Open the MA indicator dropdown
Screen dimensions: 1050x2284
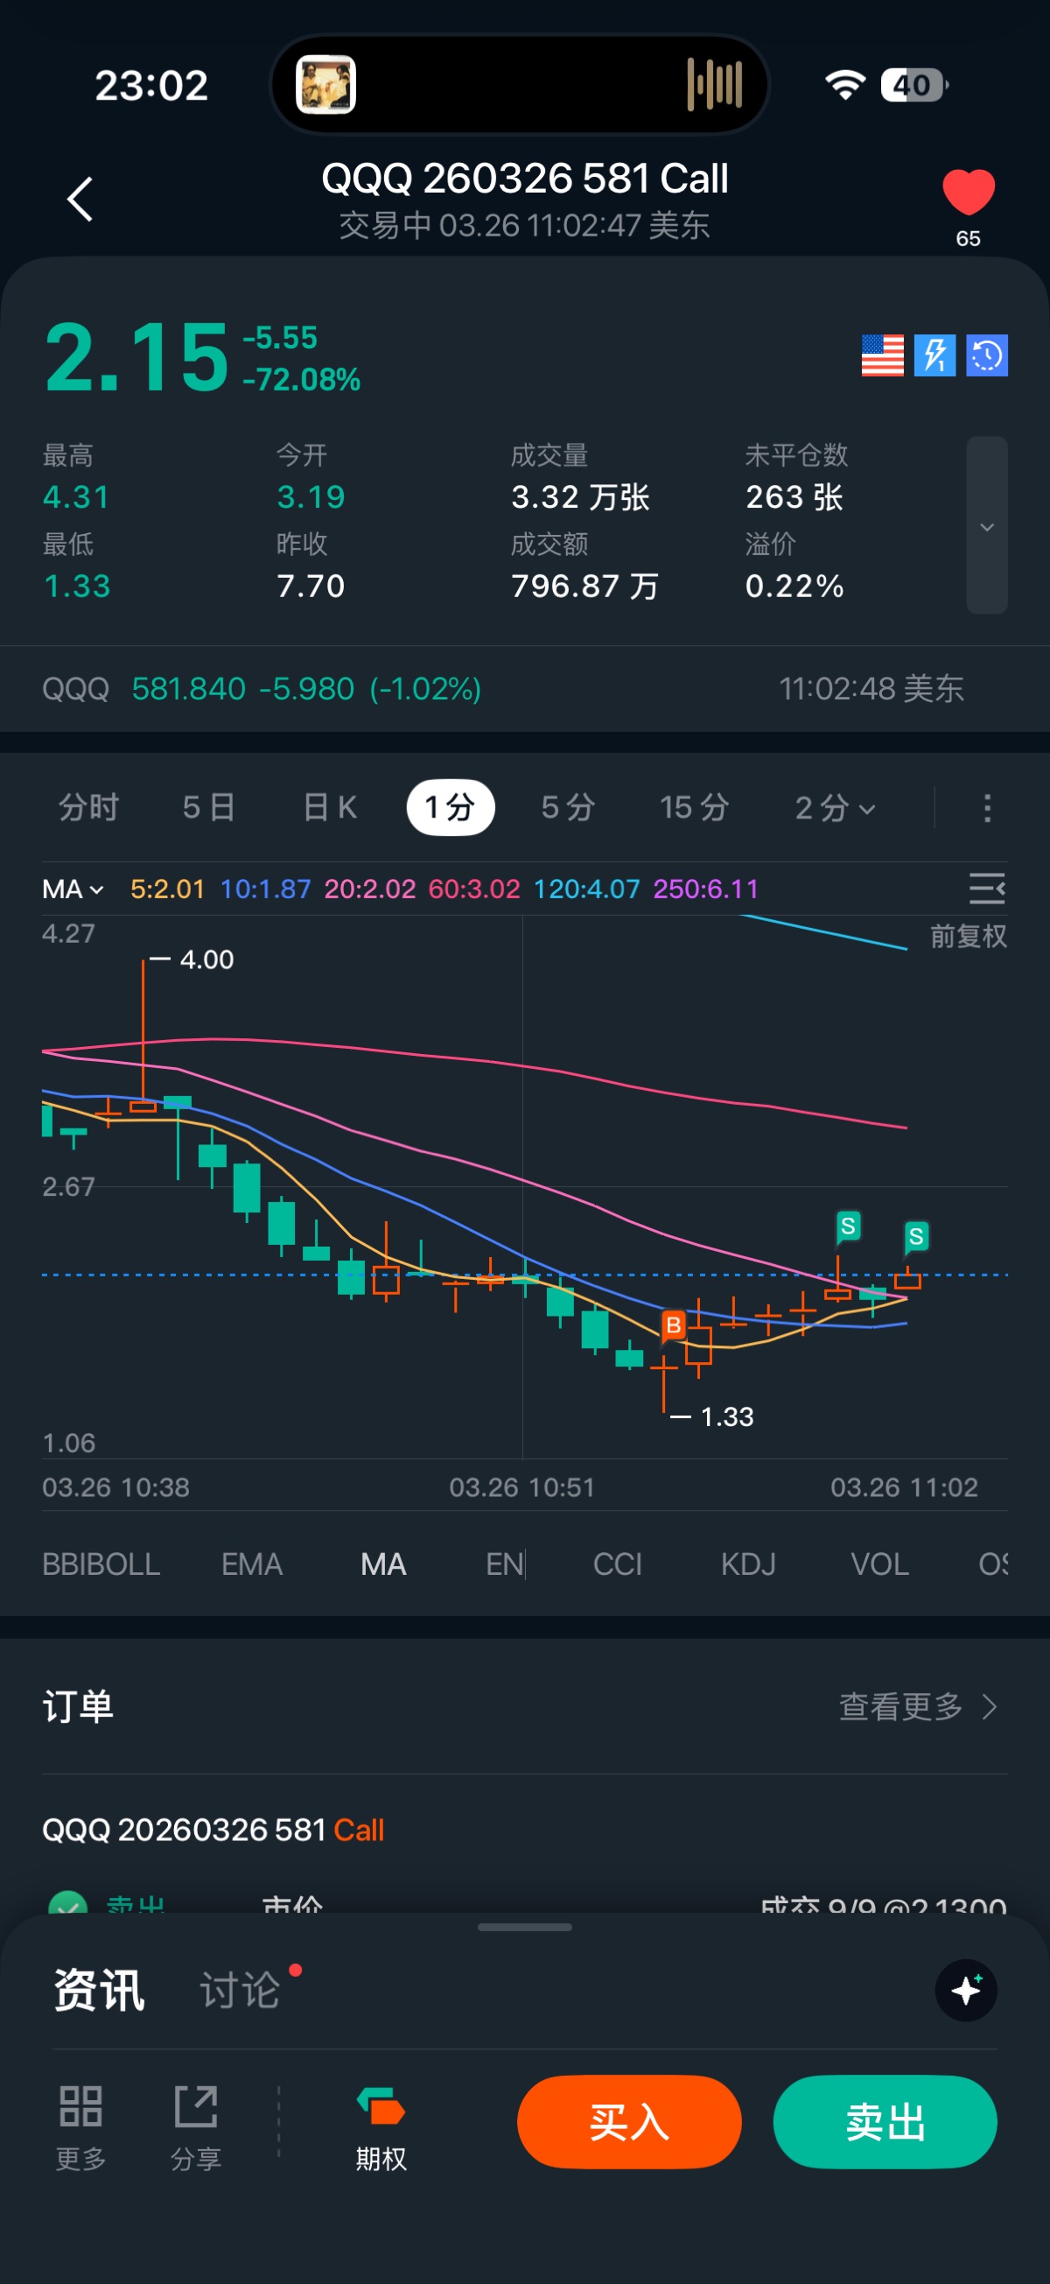pos(73,889)
